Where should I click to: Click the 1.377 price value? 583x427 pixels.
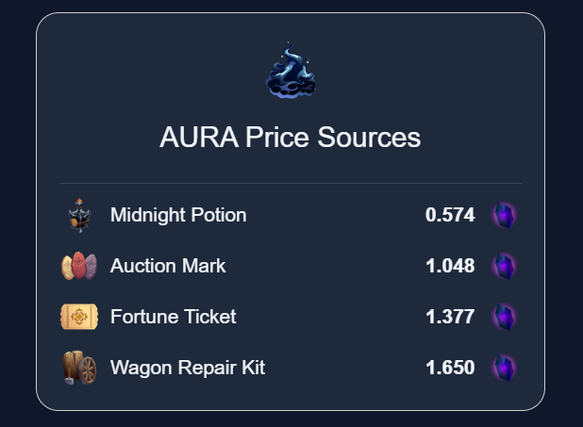pos(450,317)
